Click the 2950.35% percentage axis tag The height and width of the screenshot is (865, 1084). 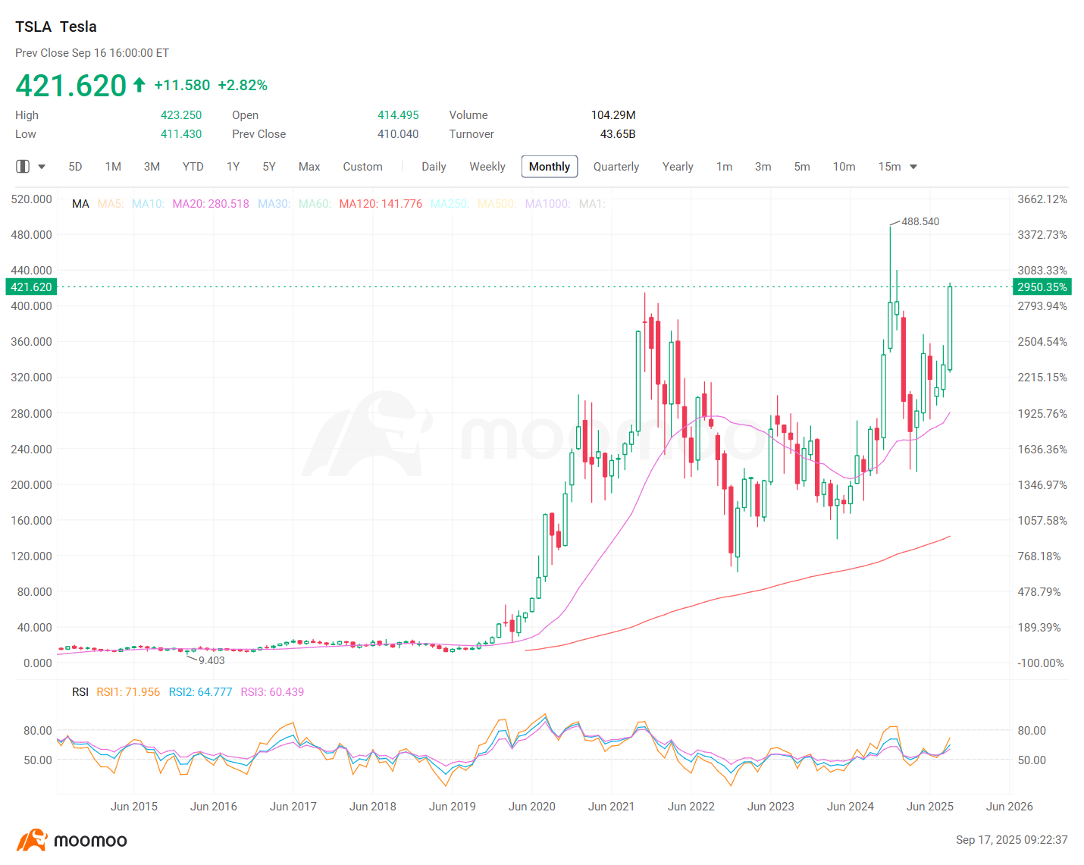pyautogui.click(x=1042, y=287)
